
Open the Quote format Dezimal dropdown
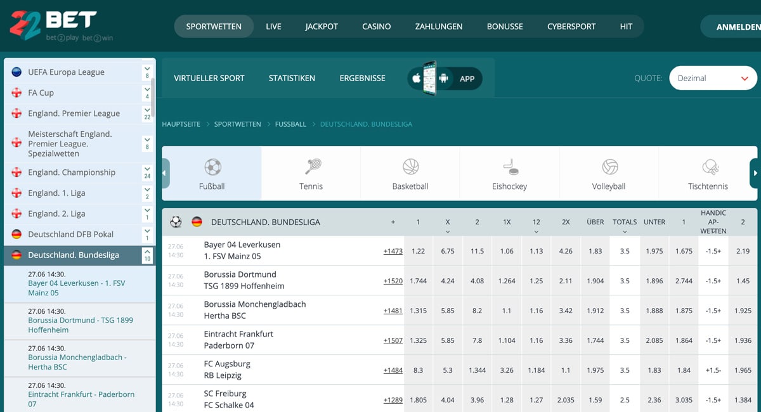click(x=713, y=78)
